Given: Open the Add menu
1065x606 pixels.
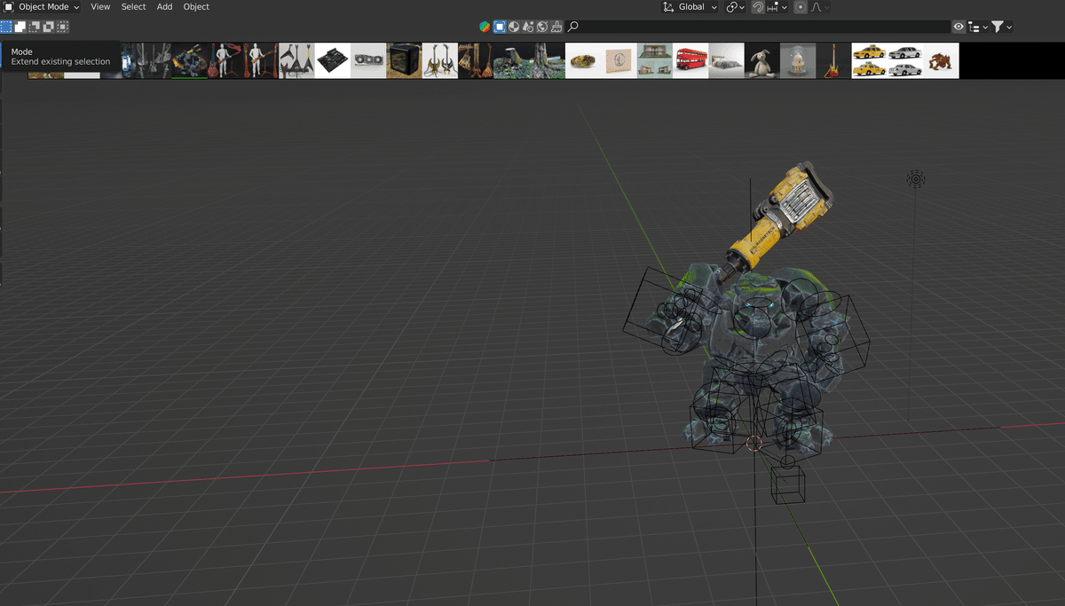Looking at the screenshot, I should 165,7.
